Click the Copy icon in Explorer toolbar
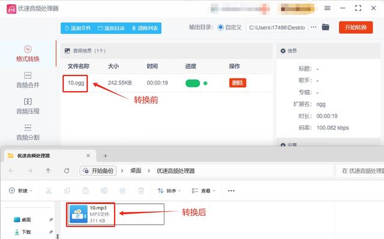The width and height of the screenshot is (384, 239). coord(67,190)
